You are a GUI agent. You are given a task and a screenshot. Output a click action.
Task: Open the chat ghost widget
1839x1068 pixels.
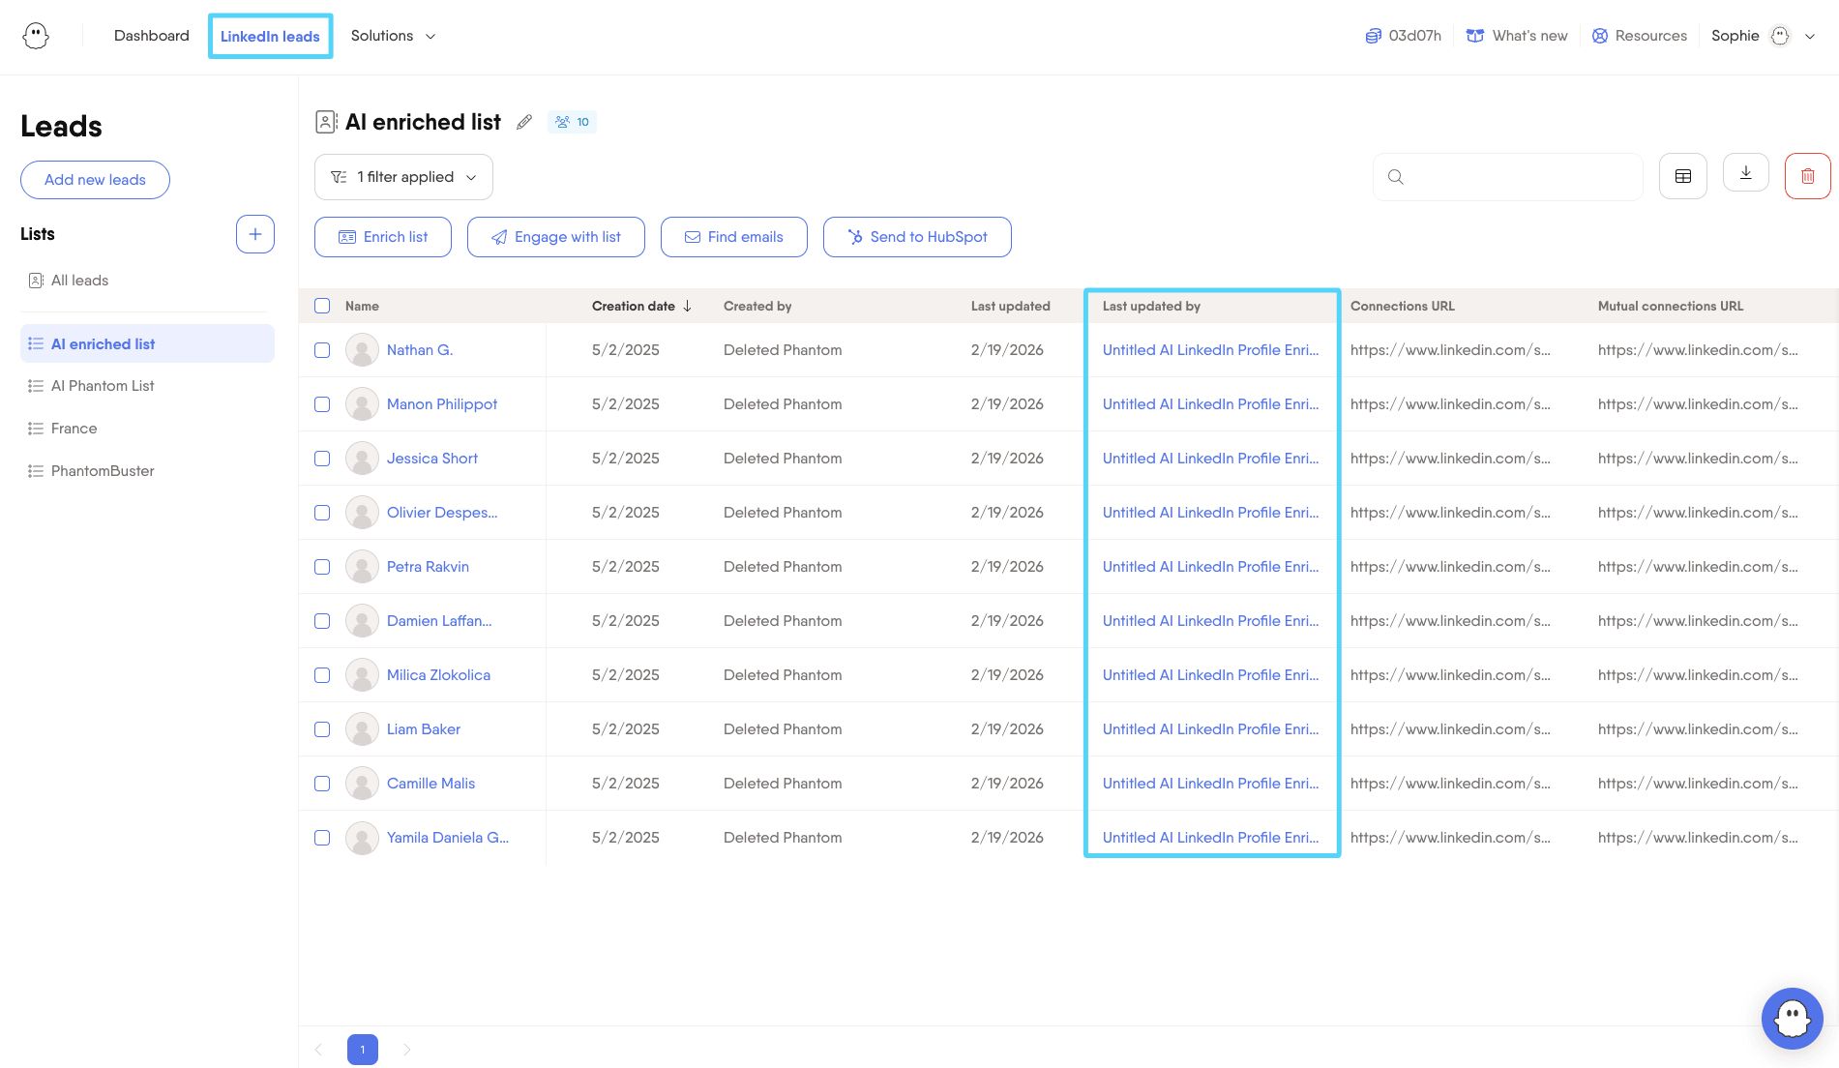coord(1793,1019)
